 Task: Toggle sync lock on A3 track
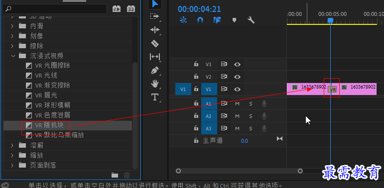coord(224,128)
